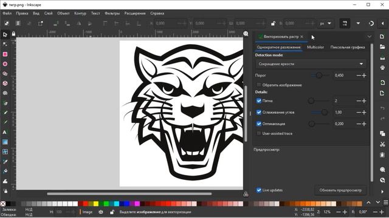The image size is (389, 218).
Task: Open the Файл menu
Action: 7,13
